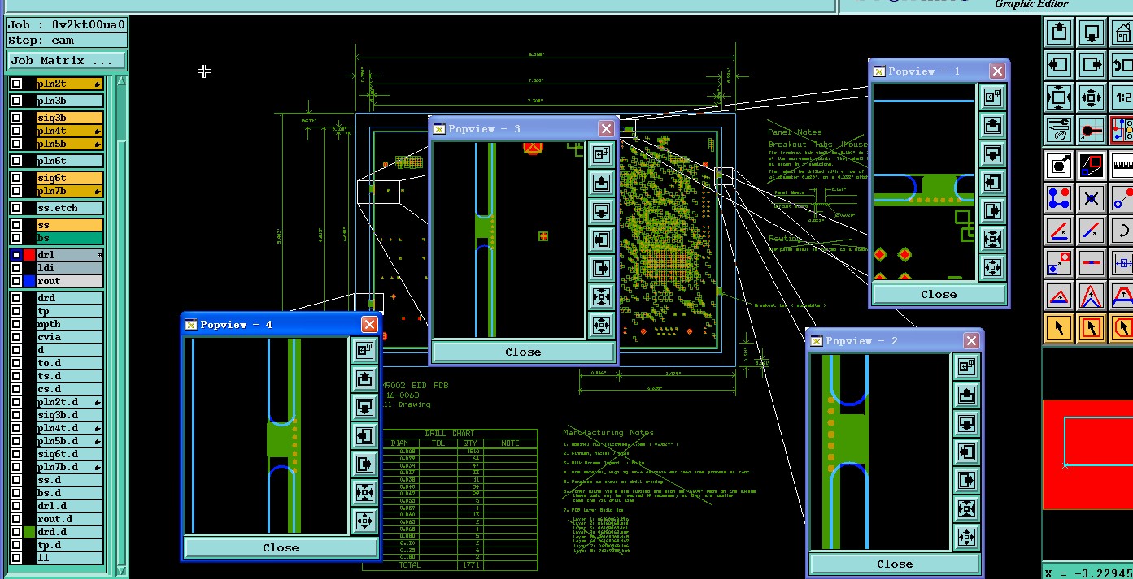Image resolution: width=1133 pixels, height=579 pixels.
Task: Click the pan left arrow icon in main toolbar
Action: (1058, 65)
